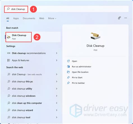
Task: Click search icon beside 'disk cleanup this pc'
Action: [x=9, y=81]
